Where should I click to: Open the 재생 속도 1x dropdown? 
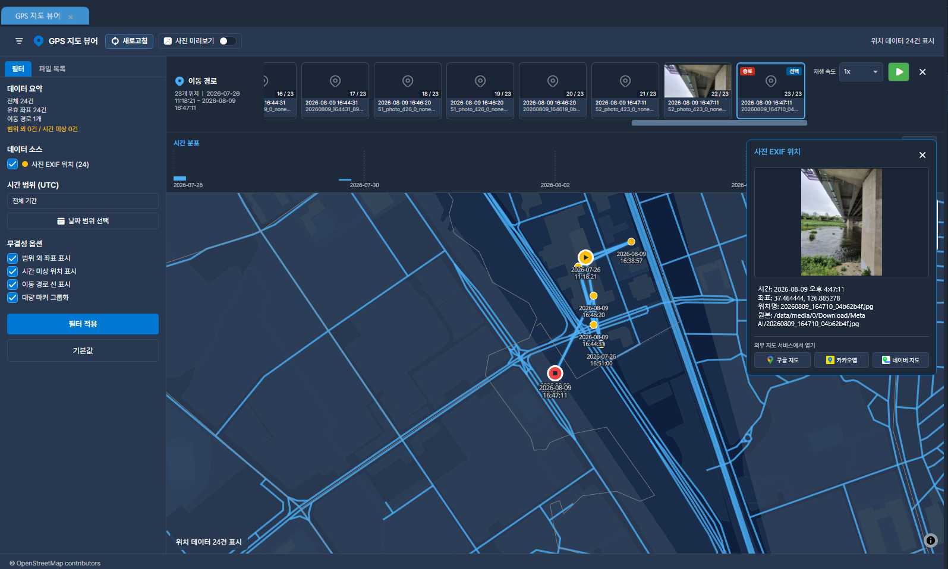click(x=861, y=72)
